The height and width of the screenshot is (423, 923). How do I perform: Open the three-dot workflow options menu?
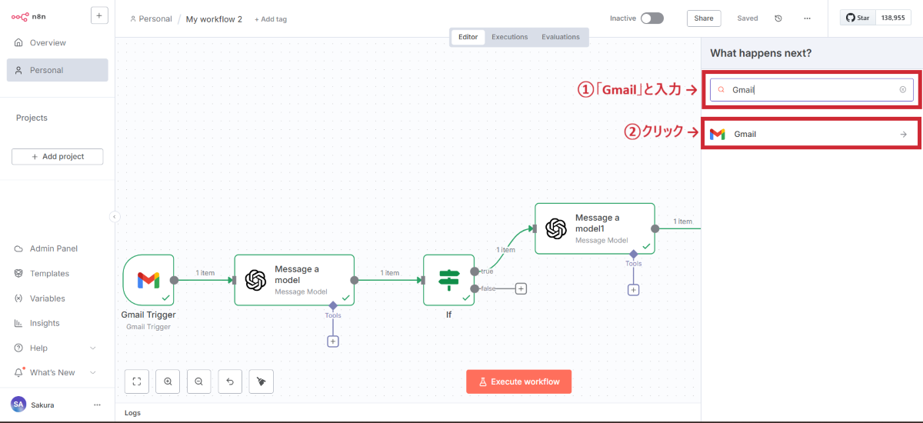pos(807,18)
